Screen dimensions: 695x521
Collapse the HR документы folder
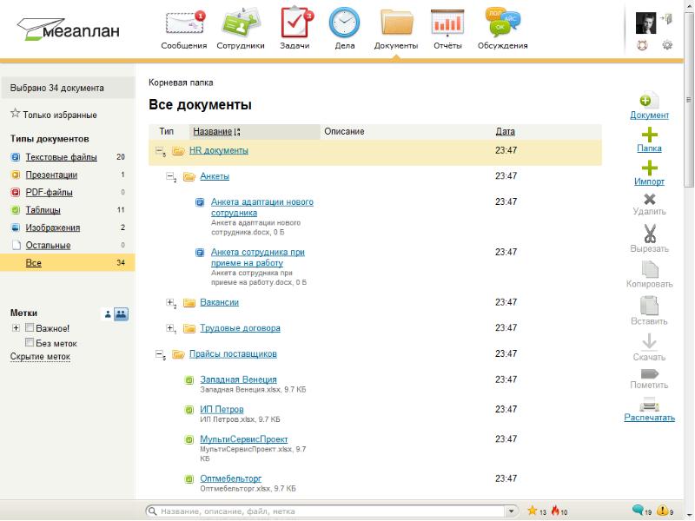tap(159, 151)
